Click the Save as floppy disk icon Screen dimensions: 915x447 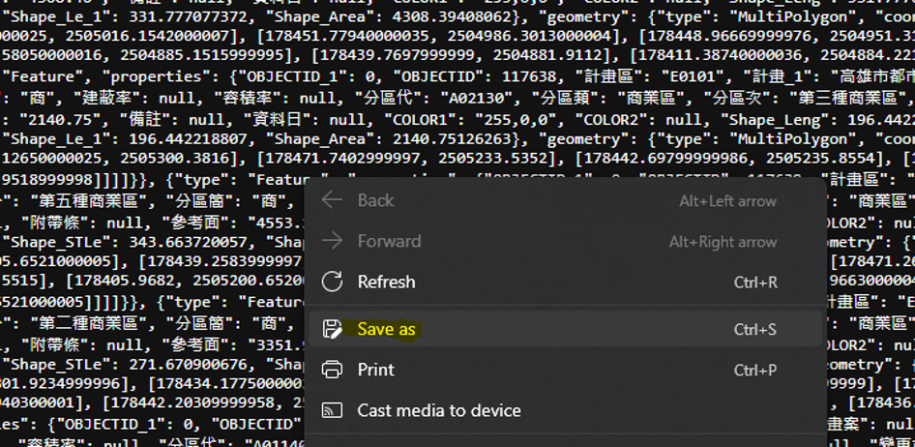pos(332,329)
